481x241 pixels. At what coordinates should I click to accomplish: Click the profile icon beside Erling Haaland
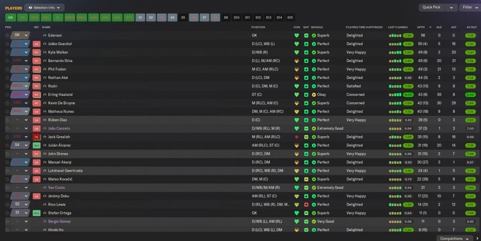45,95
